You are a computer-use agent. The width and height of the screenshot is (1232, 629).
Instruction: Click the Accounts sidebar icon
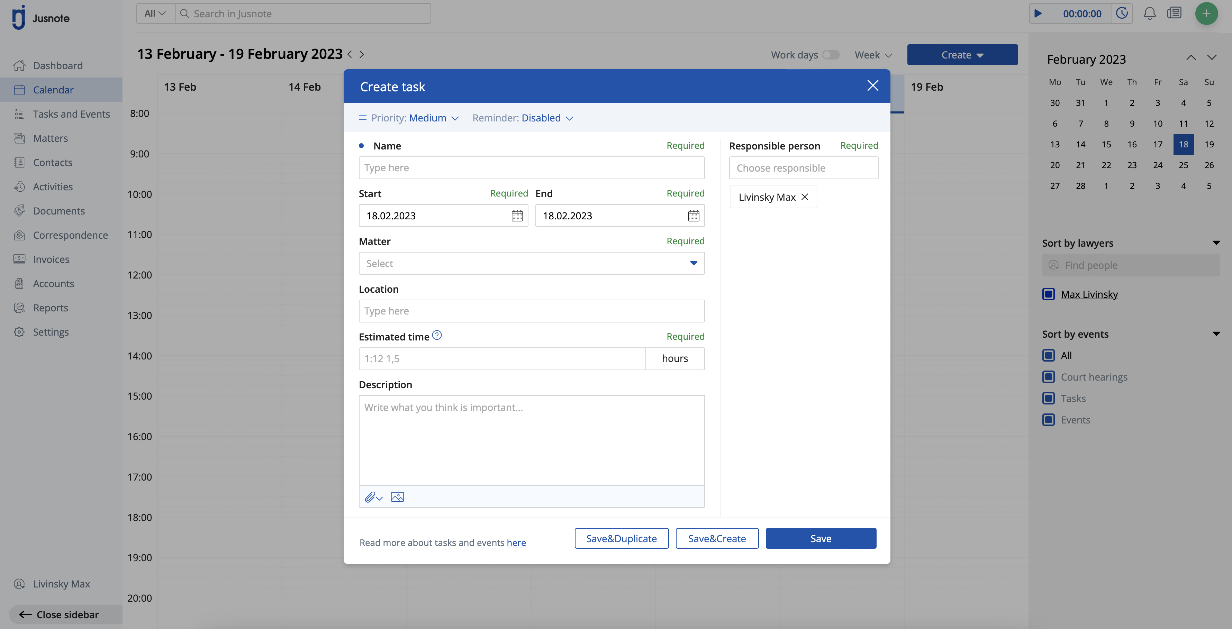point(19,284)
